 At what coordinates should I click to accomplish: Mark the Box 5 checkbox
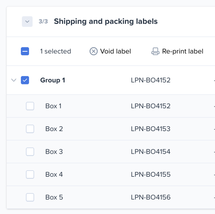pos(30,197)
